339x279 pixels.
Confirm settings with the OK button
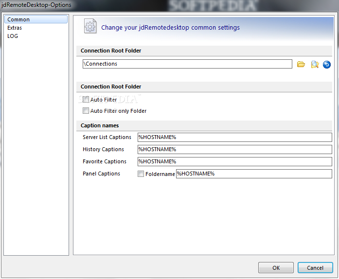pos(276,268)
